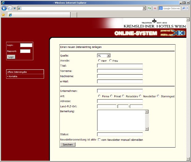The image size is (191, 162).
Task: Click the browser Back arrow button
Action: 4,8
